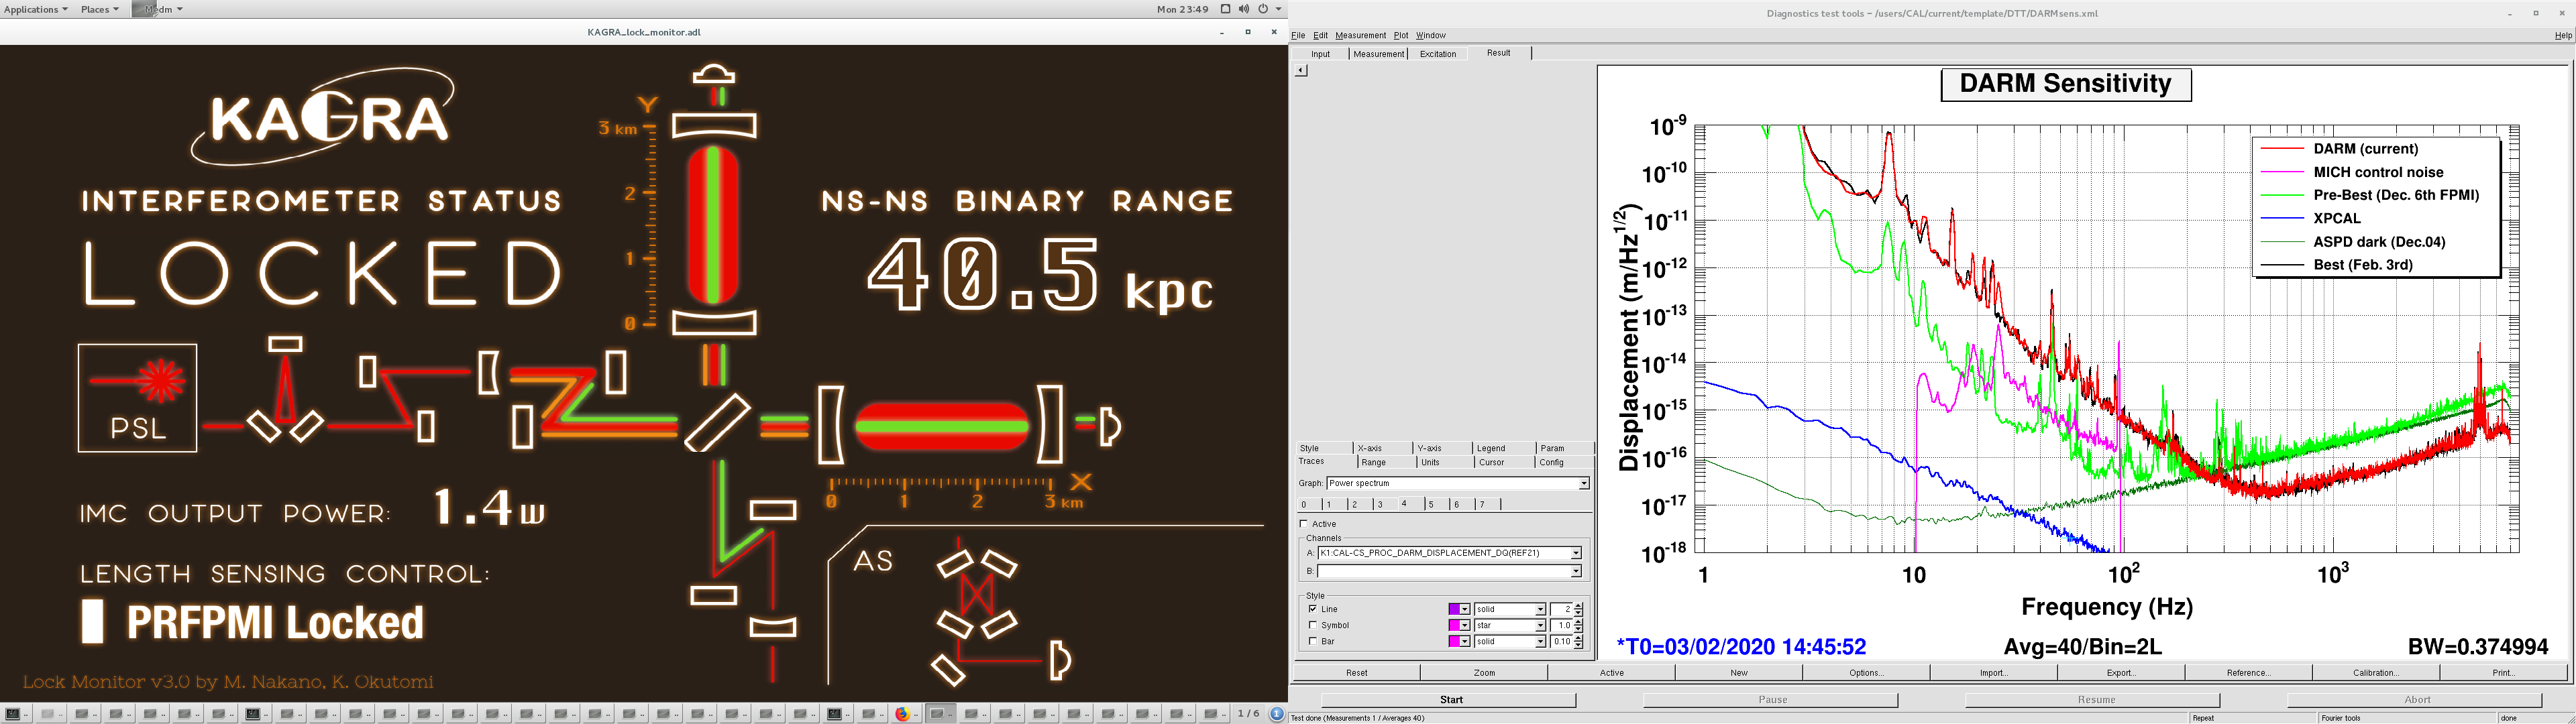This screenshot has width=2576, height=724.
Task: Click the power icon in top panel
Action: coord(1263,9)
